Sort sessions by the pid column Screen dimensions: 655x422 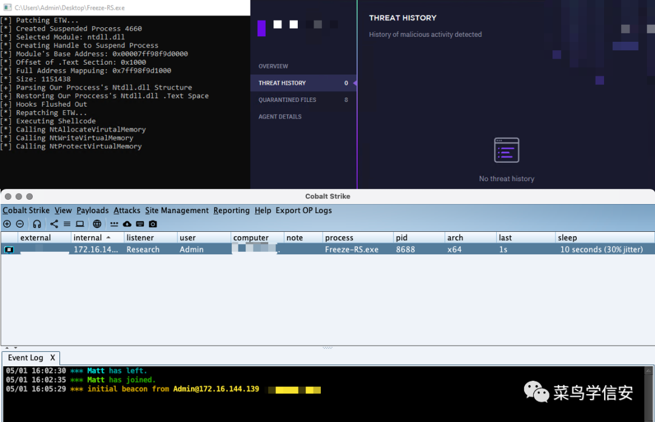point(419,238)
